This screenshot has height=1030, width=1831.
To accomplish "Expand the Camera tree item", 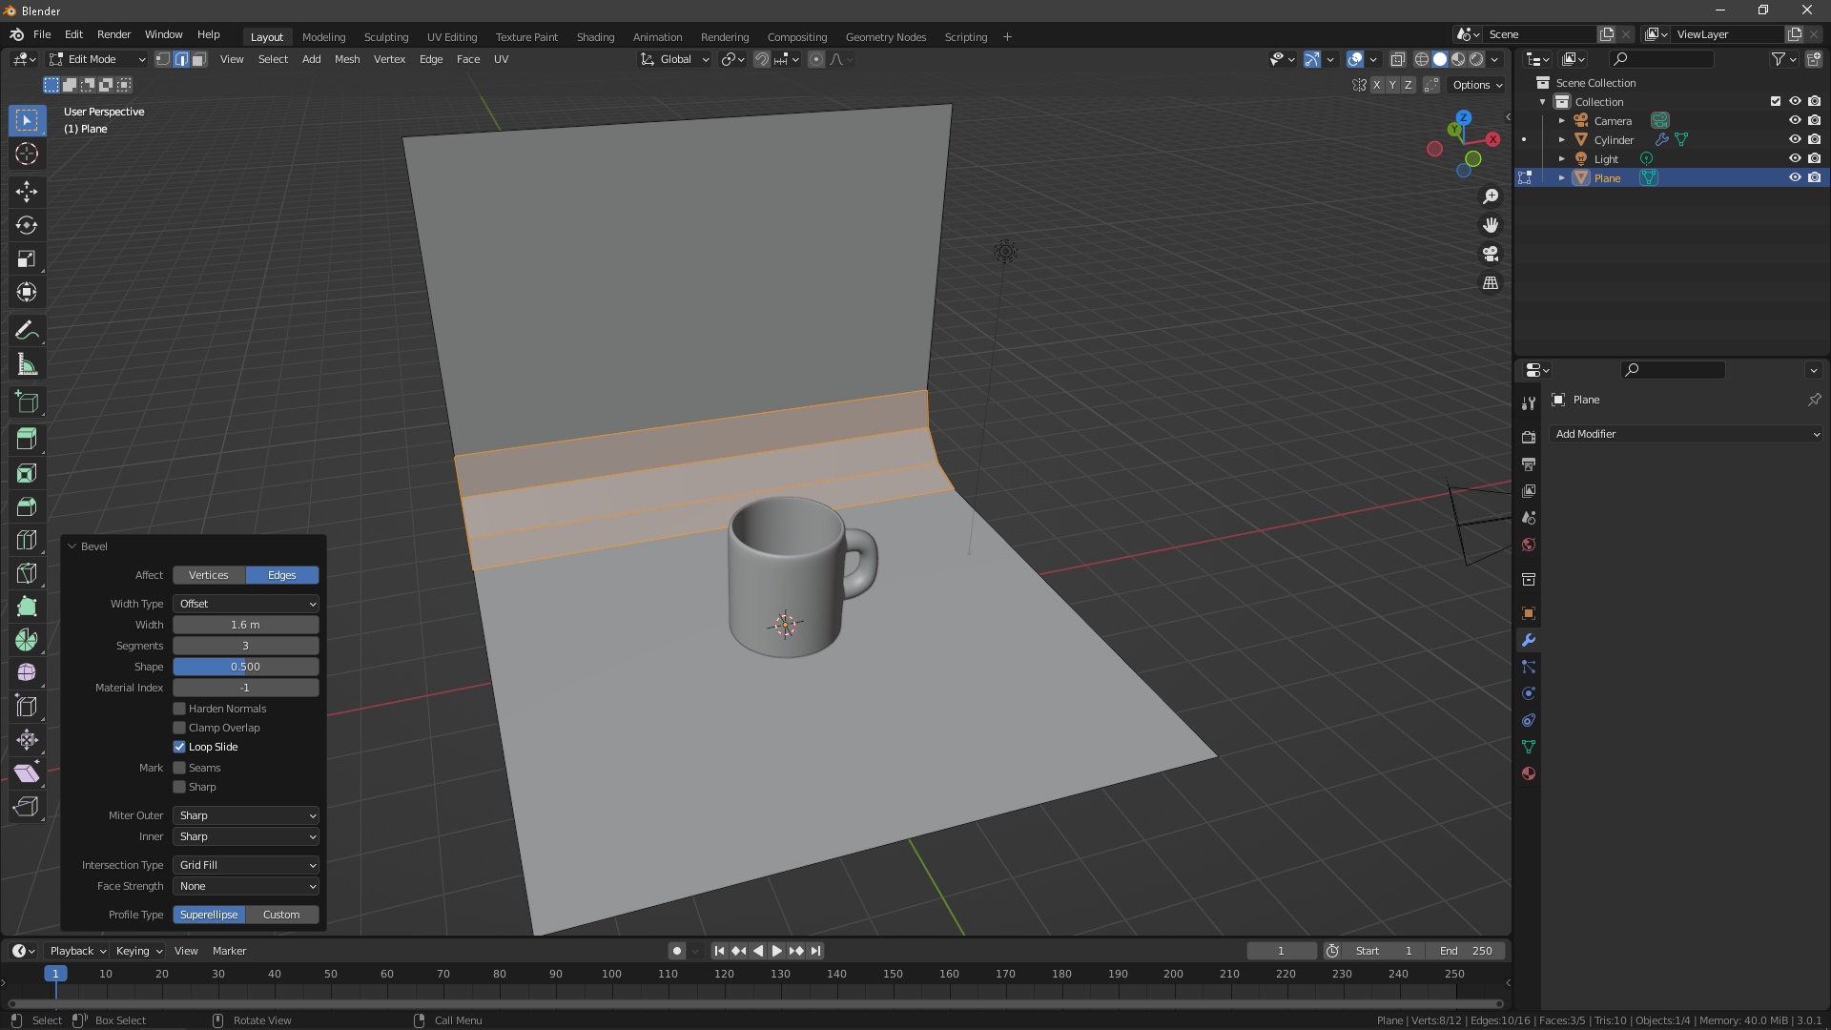I will [x=1562, y=121].
